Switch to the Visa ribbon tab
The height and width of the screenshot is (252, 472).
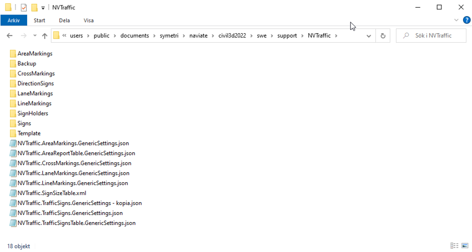tap(88, 20)
